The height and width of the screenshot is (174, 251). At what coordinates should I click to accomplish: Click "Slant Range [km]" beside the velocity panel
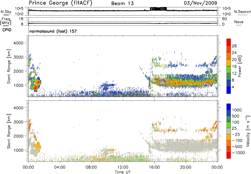tap(9, 131)
